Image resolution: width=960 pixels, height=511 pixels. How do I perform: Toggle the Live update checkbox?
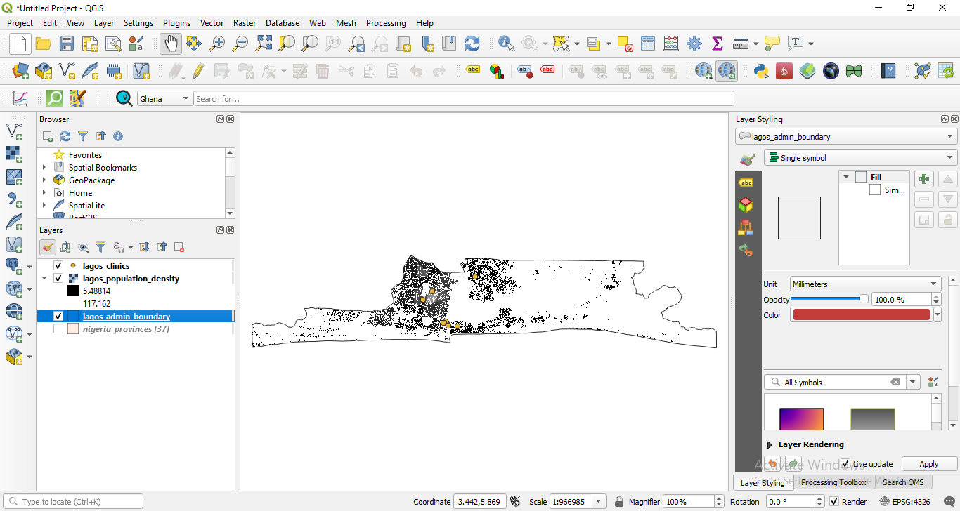(x=845, y=464)
